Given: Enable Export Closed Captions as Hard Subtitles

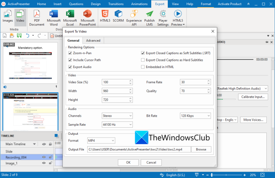Looking at the screenshot, I should 143,60.
